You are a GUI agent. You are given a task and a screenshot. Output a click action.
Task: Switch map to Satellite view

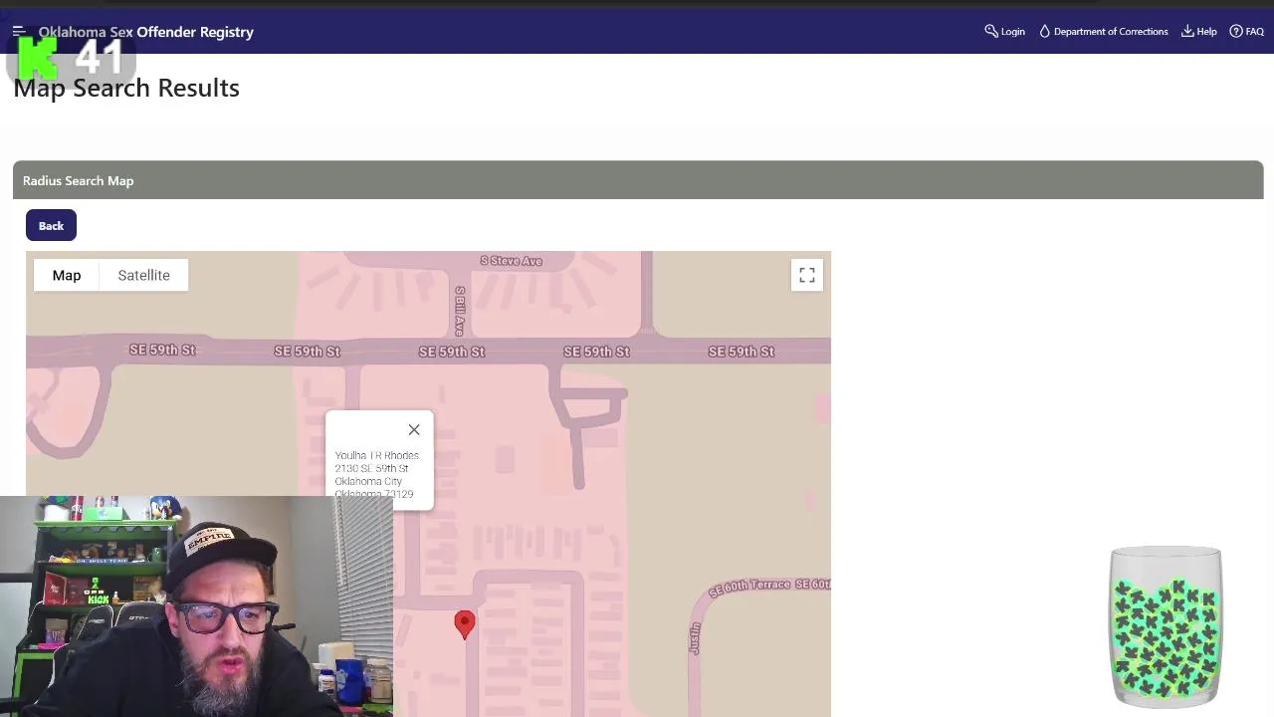tap(143, 275)
